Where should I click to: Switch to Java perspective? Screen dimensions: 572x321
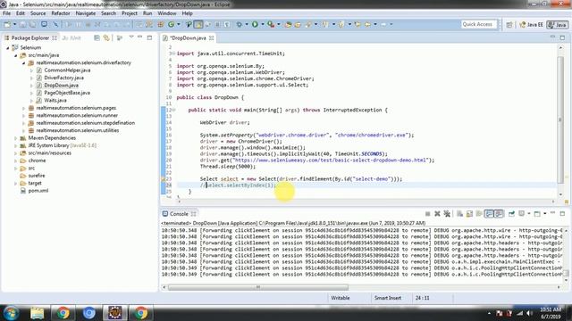tap(558, 24)
